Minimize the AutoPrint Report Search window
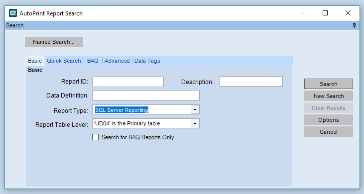 302,13
